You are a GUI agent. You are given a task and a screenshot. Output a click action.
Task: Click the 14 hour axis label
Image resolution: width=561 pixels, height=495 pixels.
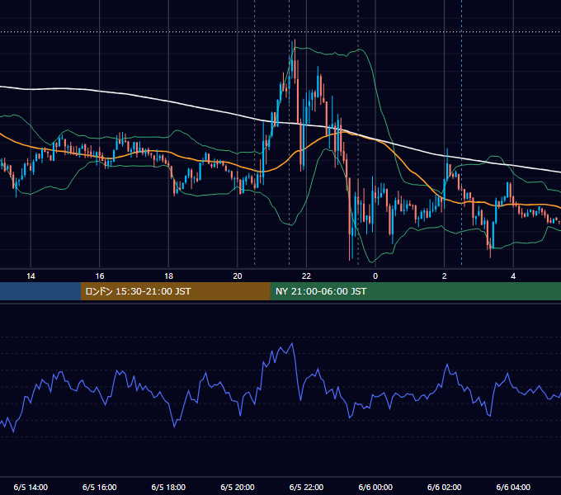pyautogui.click(x=31, y=276)
